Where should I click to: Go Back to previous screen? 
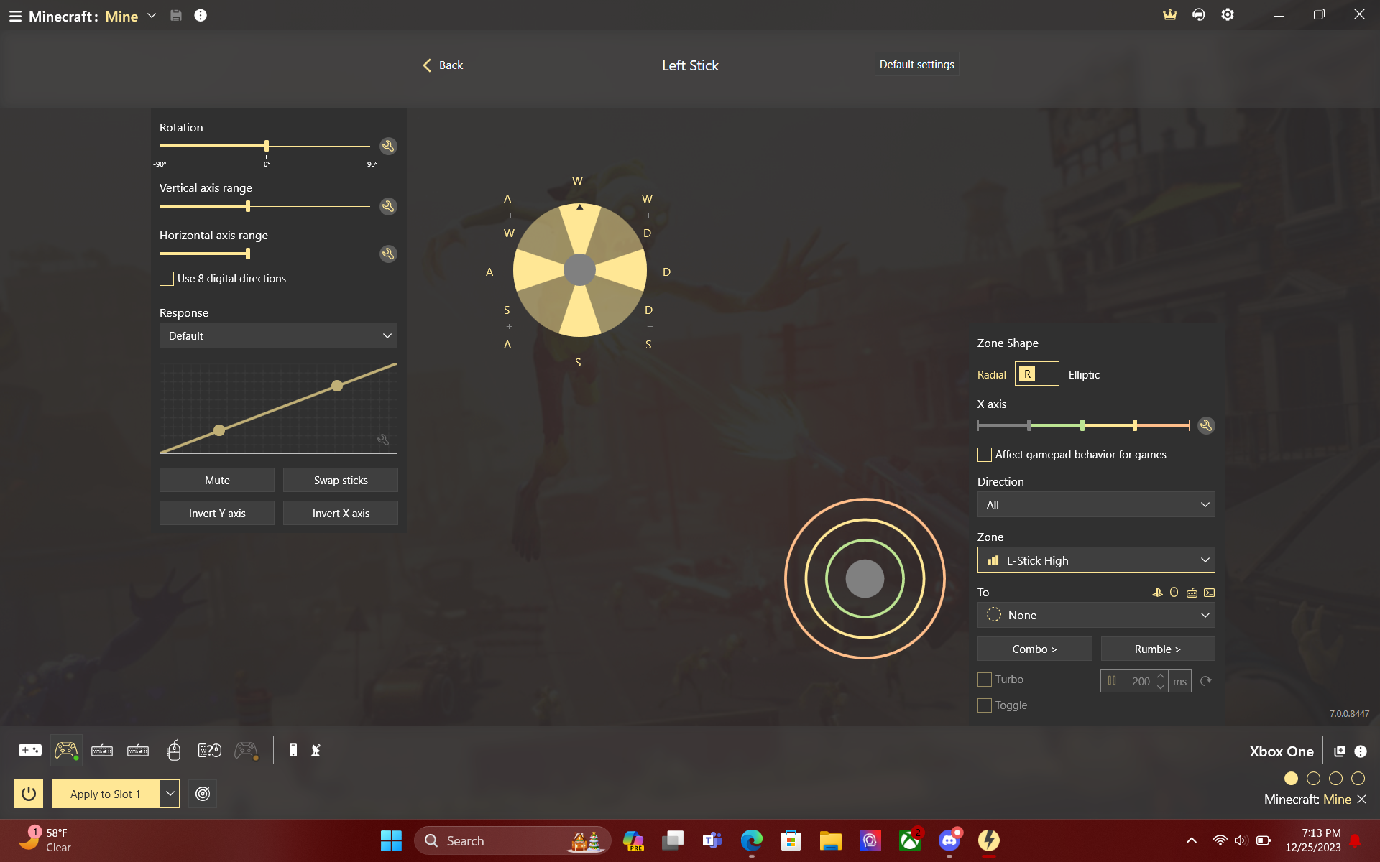point(443,65)
